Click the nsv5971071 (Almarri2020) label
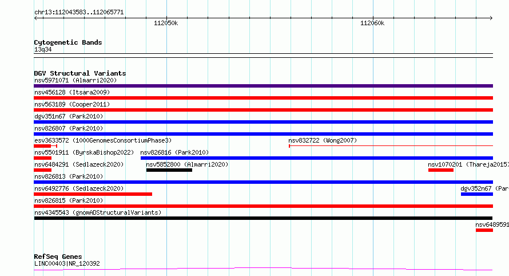 [75, 80]
